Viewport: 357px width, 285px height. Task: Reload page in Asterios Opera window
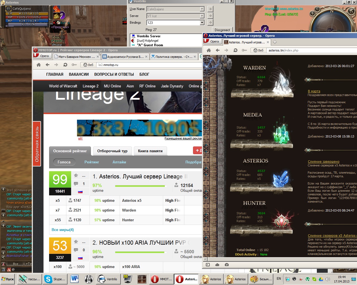tap(235, 50)
